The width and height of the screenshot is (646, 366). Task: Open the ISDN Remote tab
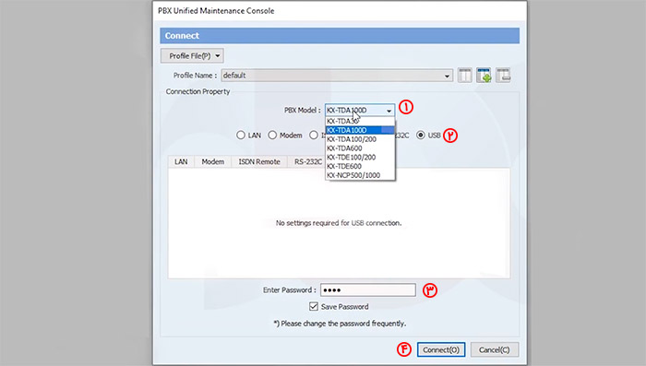[259, 162]
